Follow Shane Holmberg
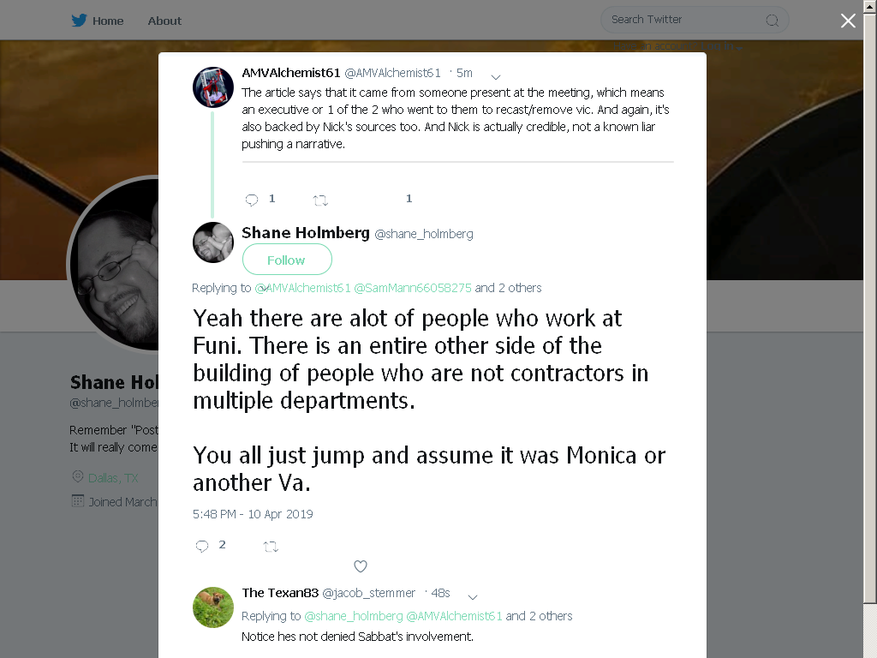The width and height of the screenshot is (877, 658). point(287,260)
